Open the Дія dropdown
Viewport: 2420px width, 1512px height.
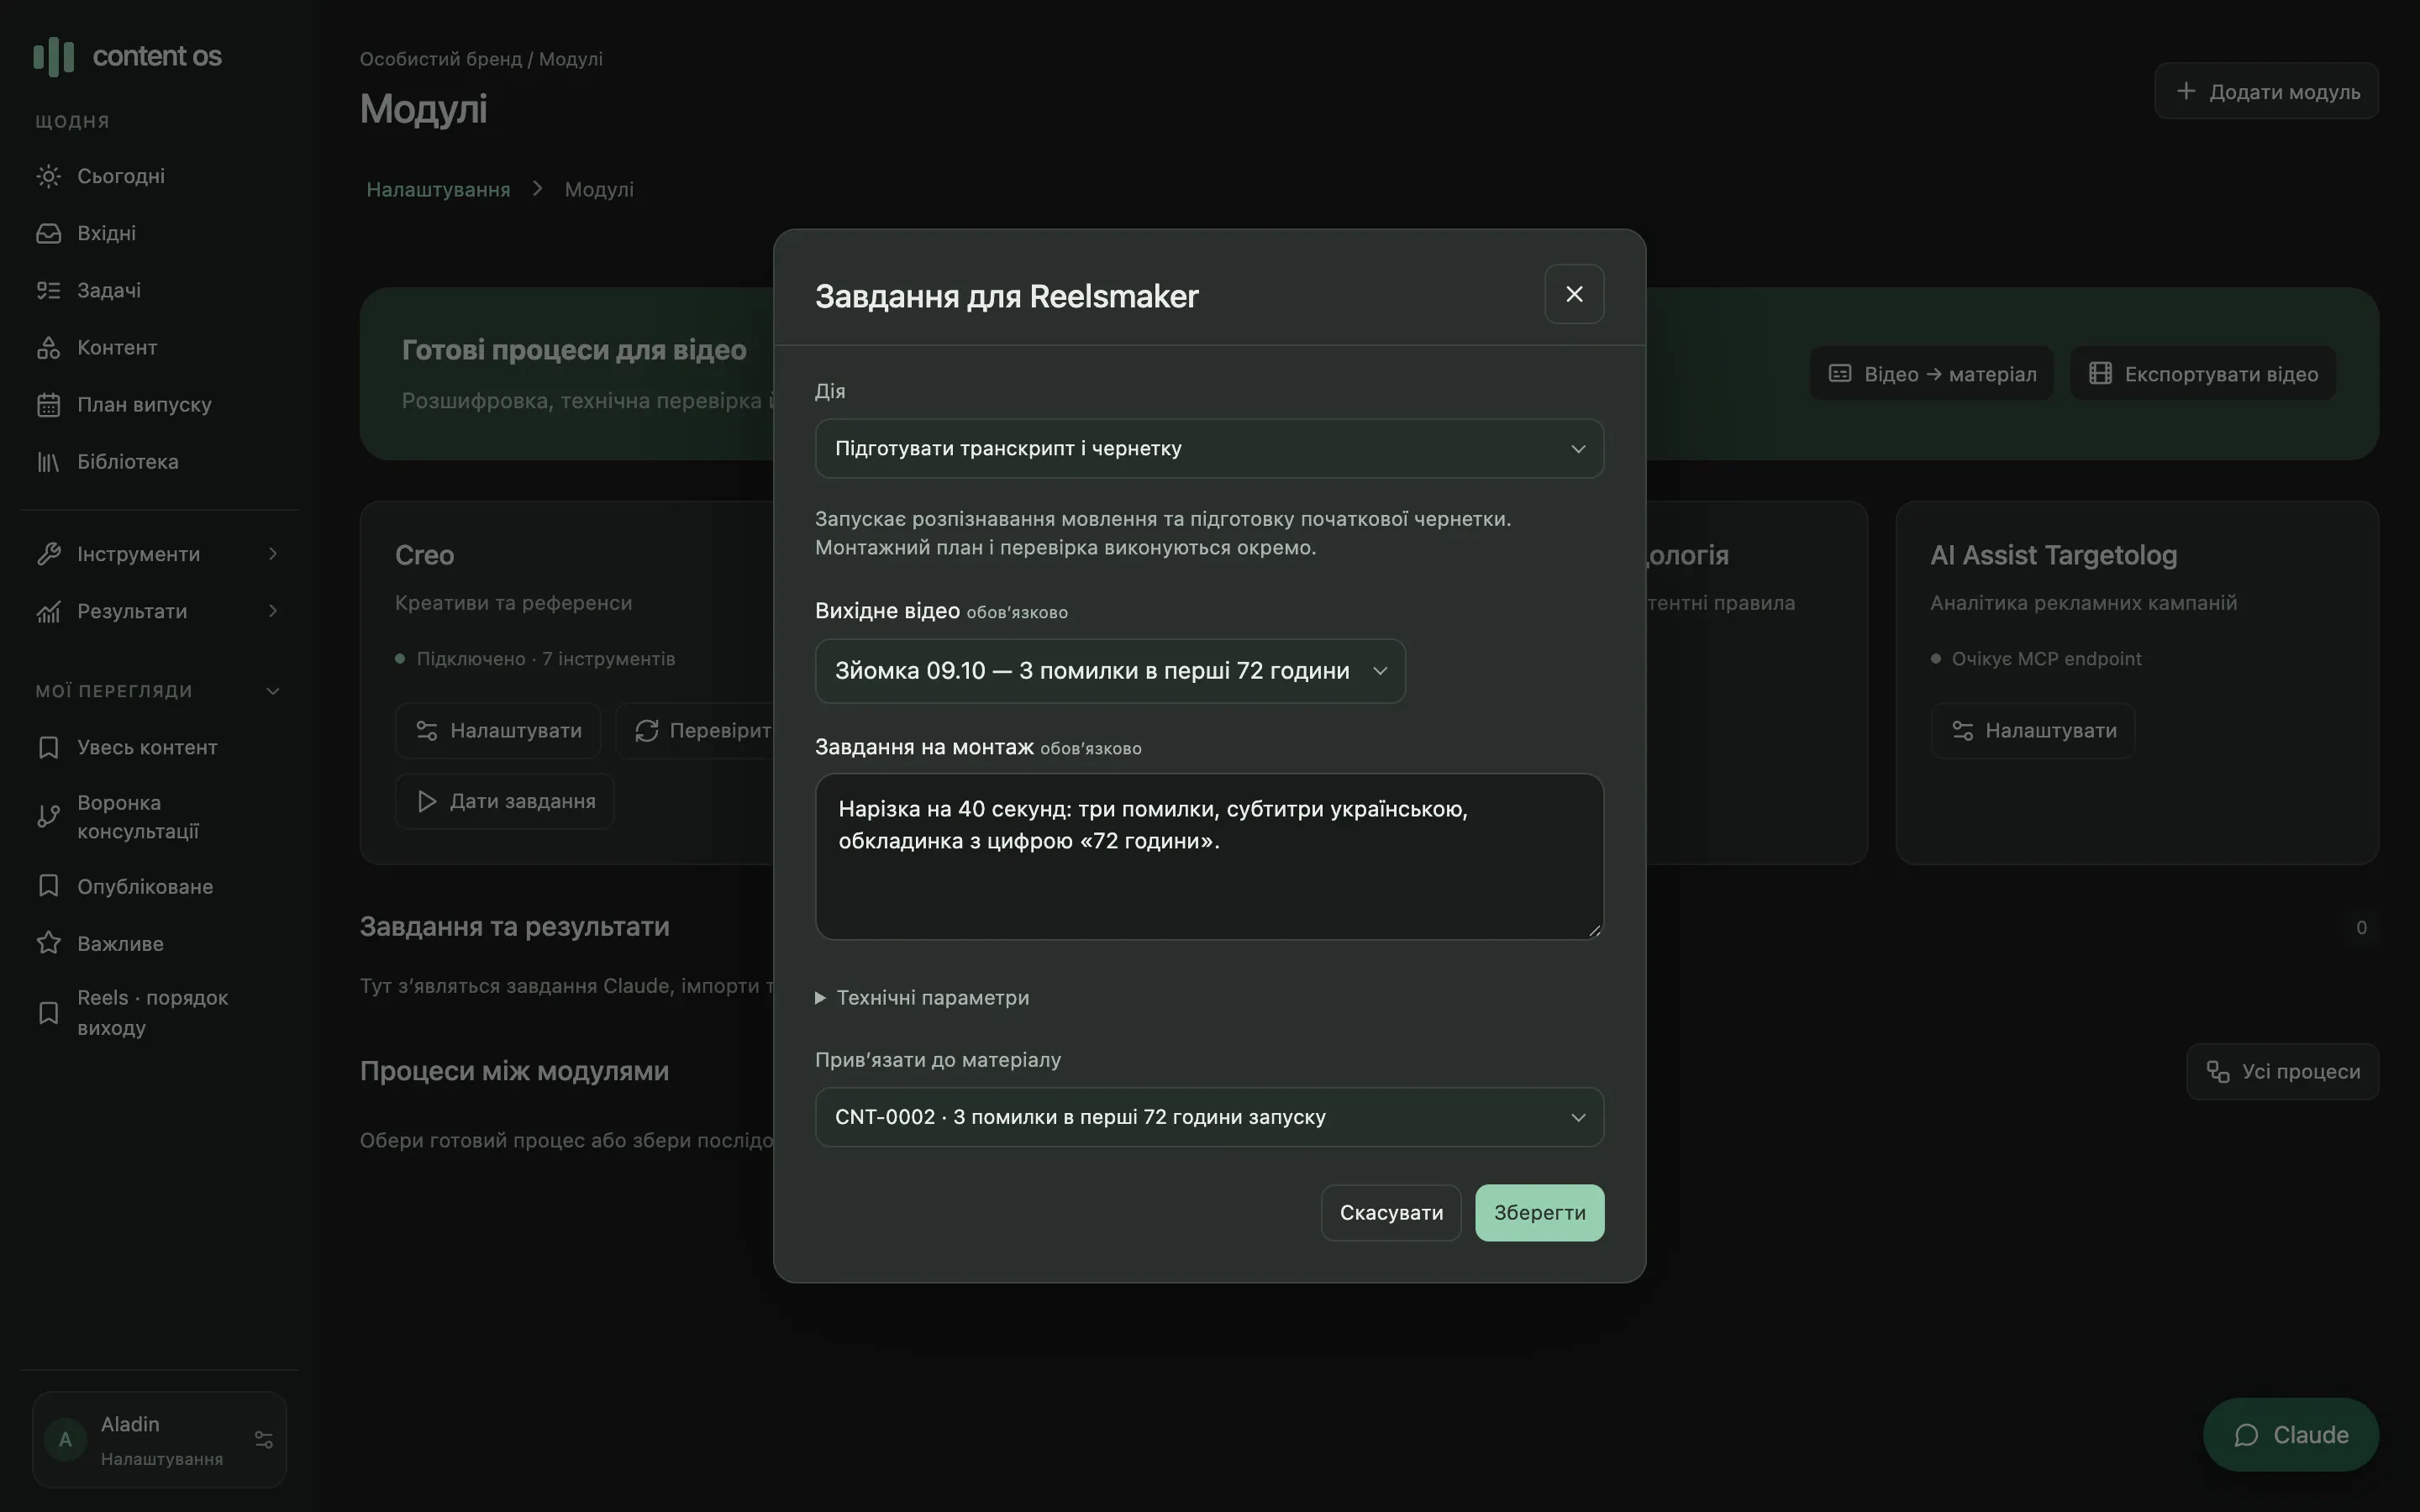(x=1209, y=448)
